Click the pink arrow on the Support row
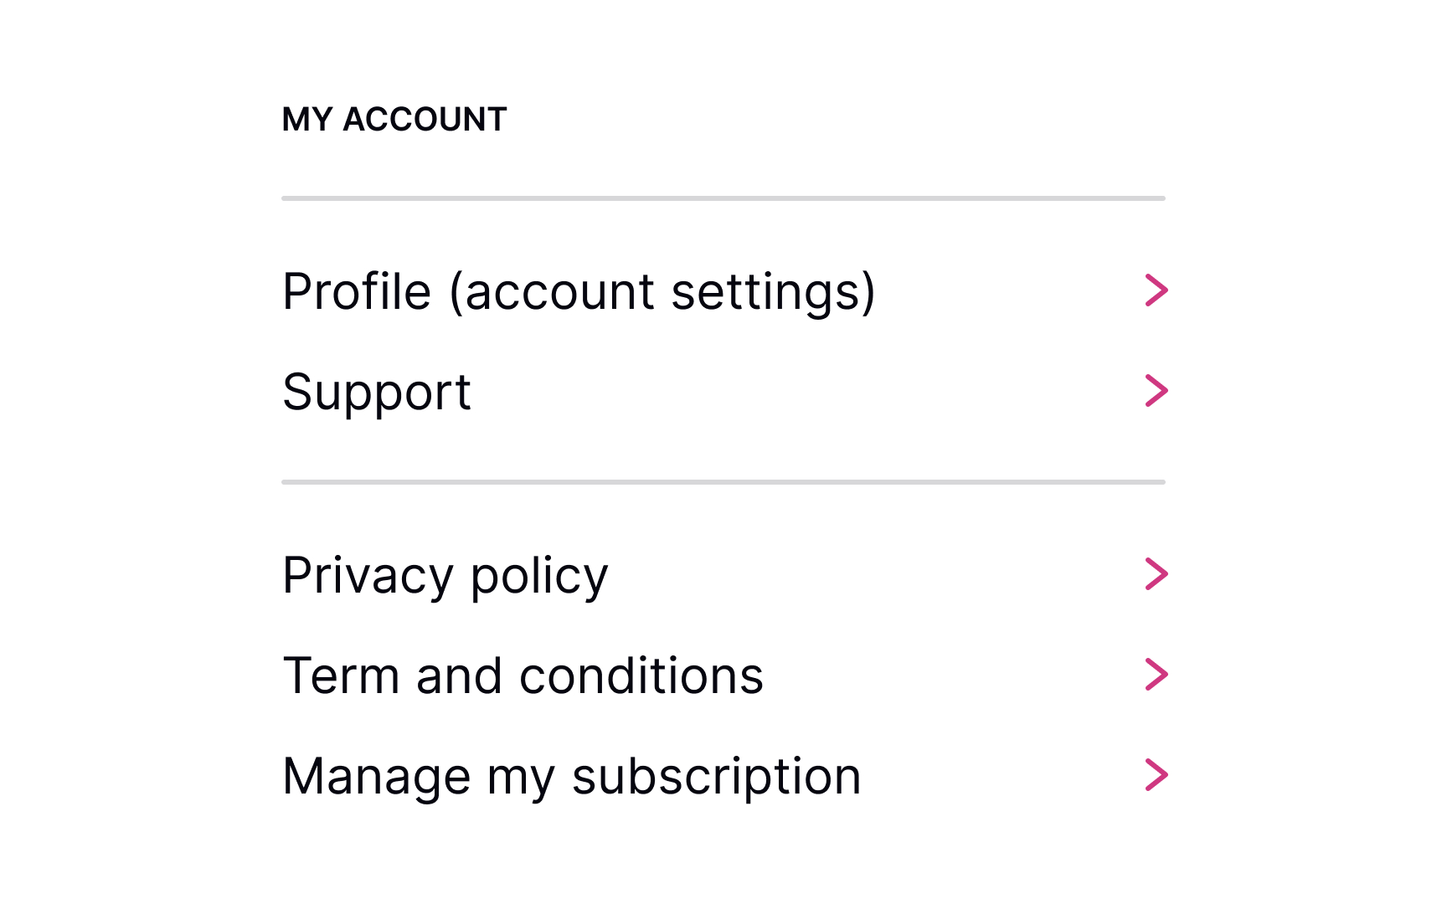The height and width of the screenshot is (904, 1447). (1156, 390)
